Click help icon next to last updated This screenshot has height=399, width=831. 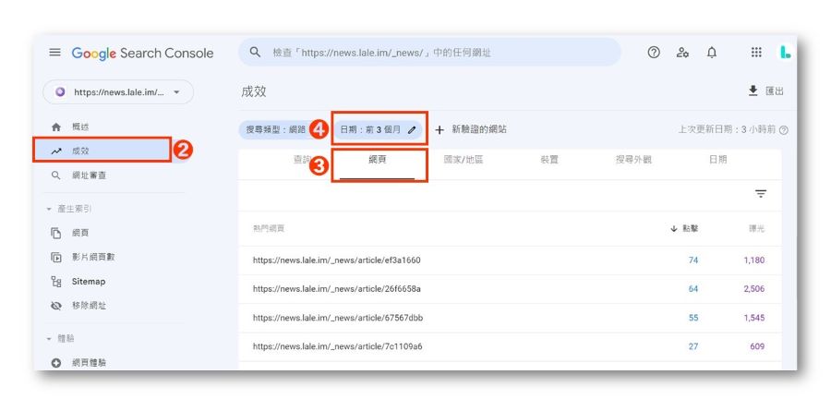784,130
